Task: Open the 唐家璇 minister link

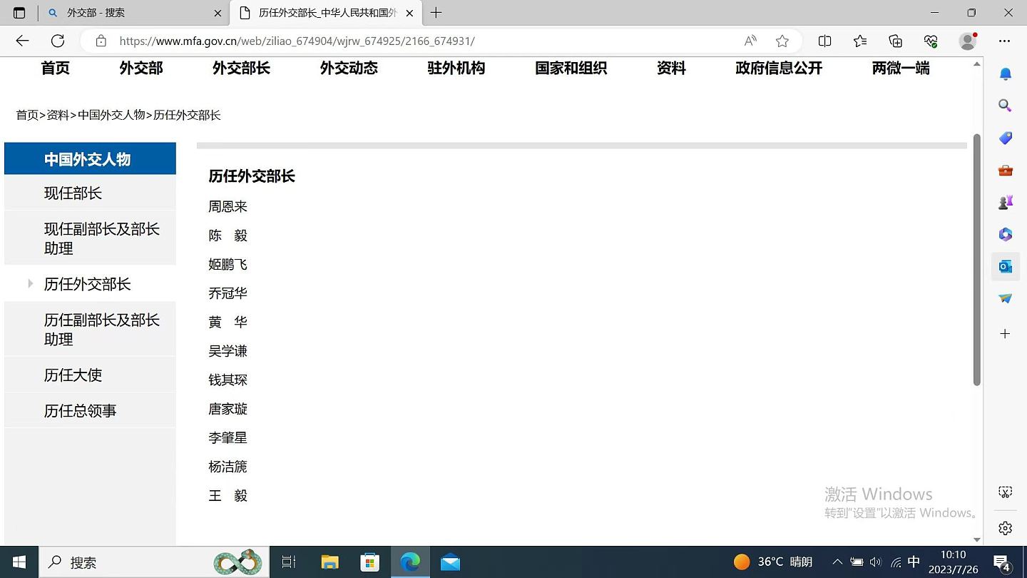Action: point(228,409)
